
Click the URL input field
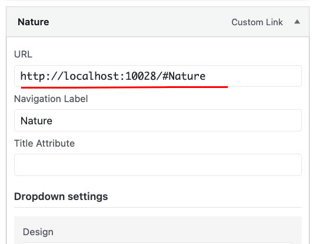point(158,76)
